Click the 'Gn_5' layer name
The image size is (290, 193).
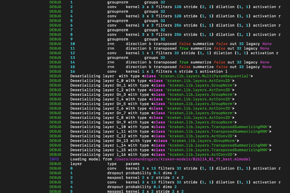(x=121, y=104)
